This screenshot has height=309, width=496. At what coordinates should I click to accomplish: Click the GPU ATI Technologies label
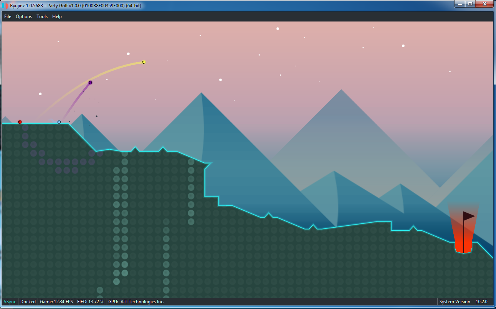coord(137,302)
